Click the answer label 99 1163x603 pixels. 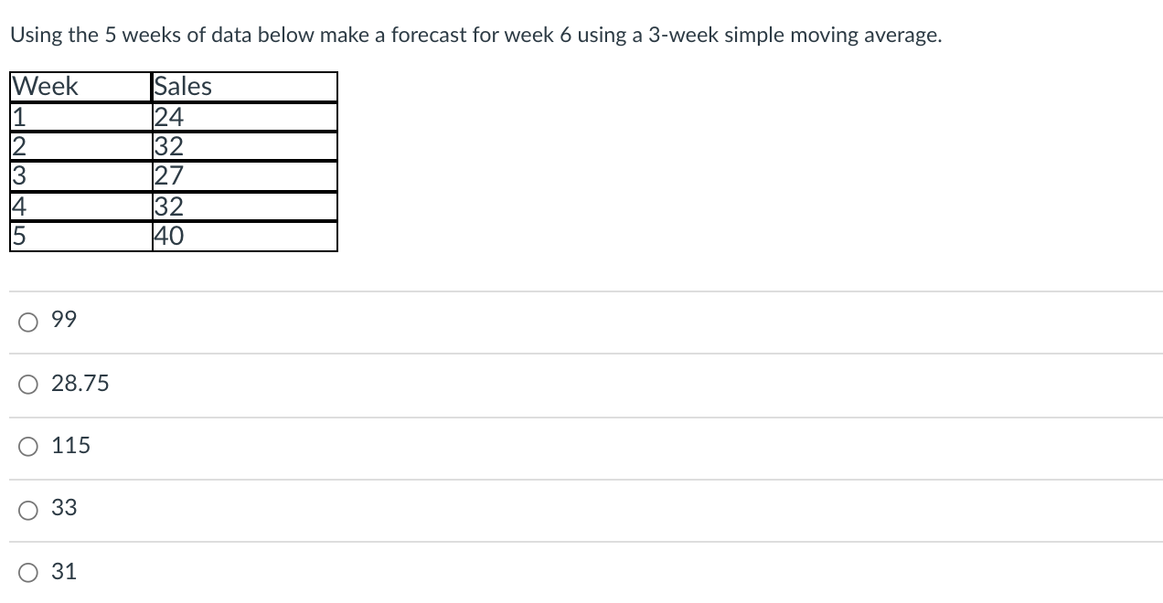click(64, 321)
